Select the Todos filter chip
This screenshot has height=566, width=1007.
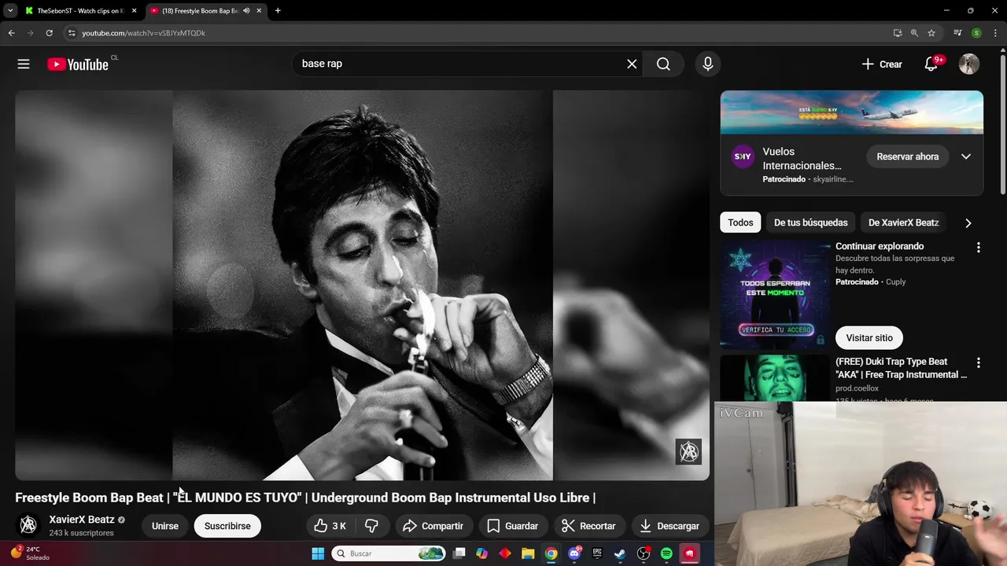coord(740,222)
